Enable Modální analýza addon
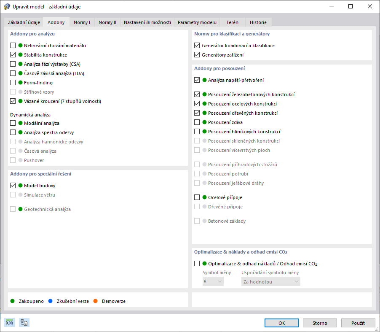This screenshot has width=380, height=332. pyautogui.click(x=13, y=123)
